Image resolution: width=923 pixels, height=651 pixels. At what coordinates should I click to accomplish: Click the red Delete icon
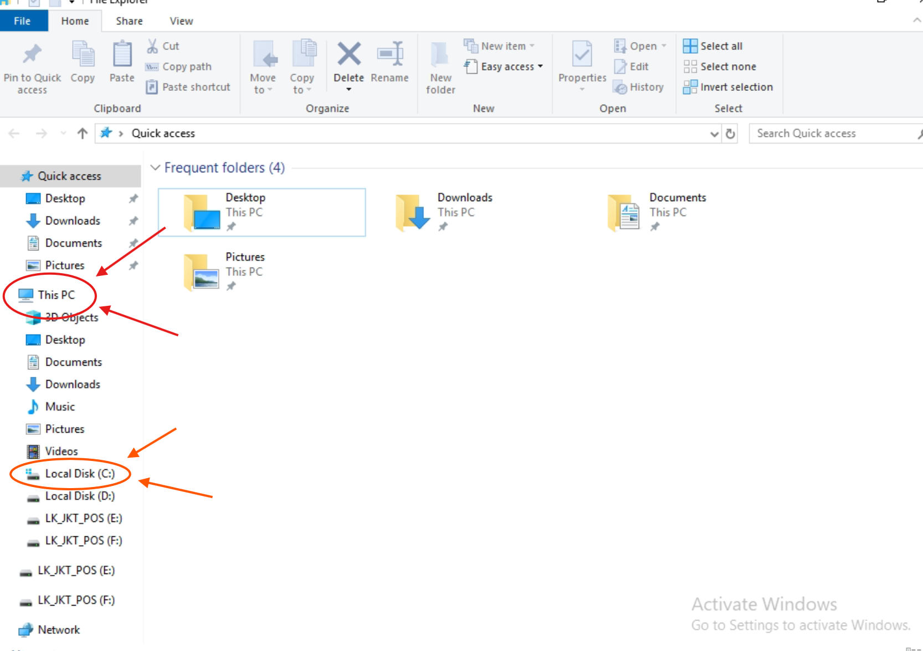click(x=349, y=54)
